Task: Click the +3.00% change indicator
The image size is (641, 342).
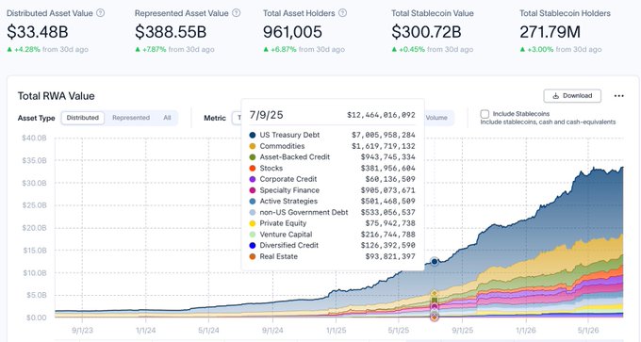Action: [x=536, y=49]
